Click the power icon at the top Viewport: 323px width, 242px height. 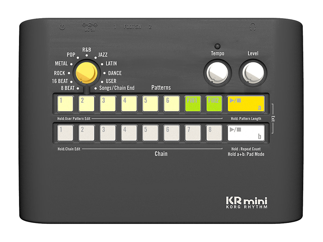tap(62, 27)
